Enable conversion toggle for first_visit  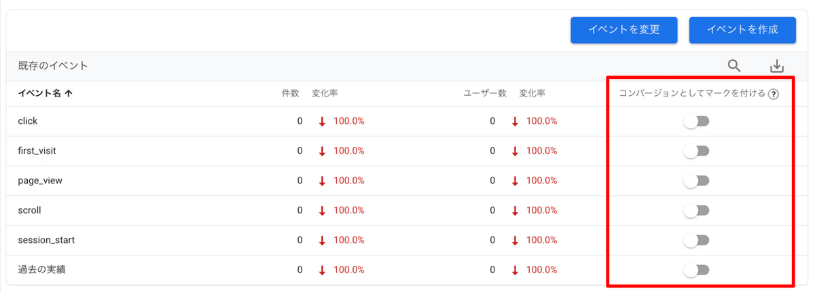coord(696,151)
